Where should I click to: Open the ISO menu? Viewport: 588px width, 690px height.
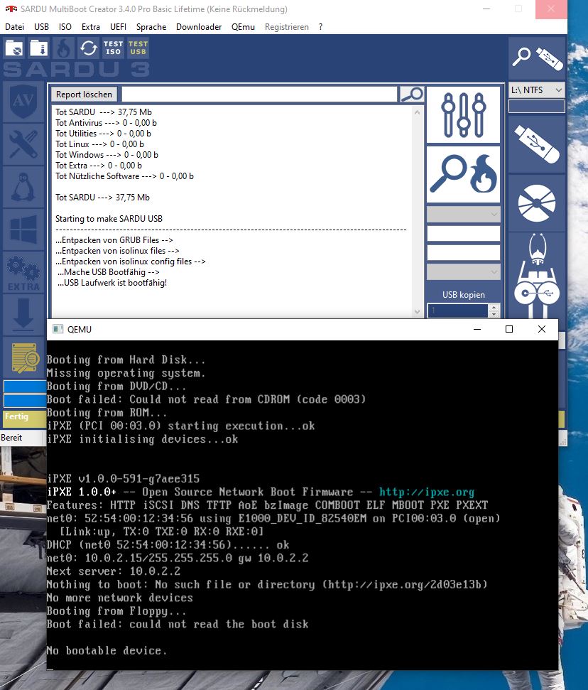[65, 27]
